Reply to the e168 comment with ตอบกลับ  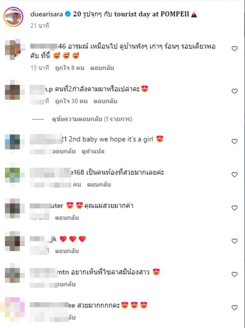tap(99, 184)
